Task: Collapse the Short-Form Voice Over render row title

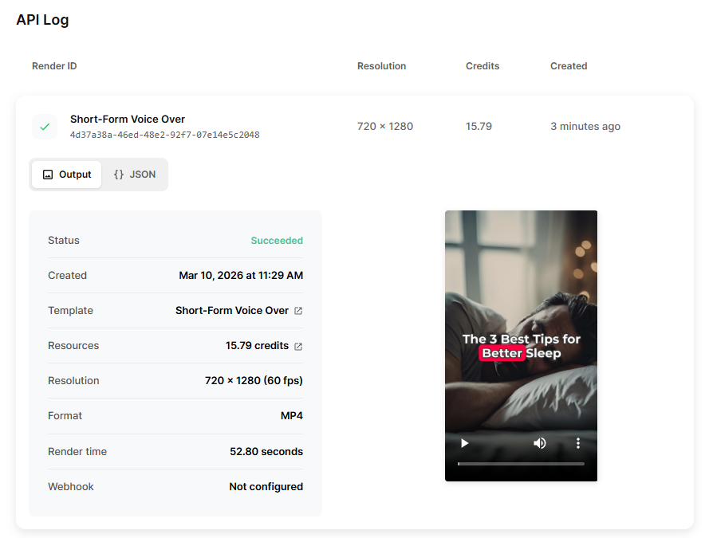Action: click(x=128, y=119)
